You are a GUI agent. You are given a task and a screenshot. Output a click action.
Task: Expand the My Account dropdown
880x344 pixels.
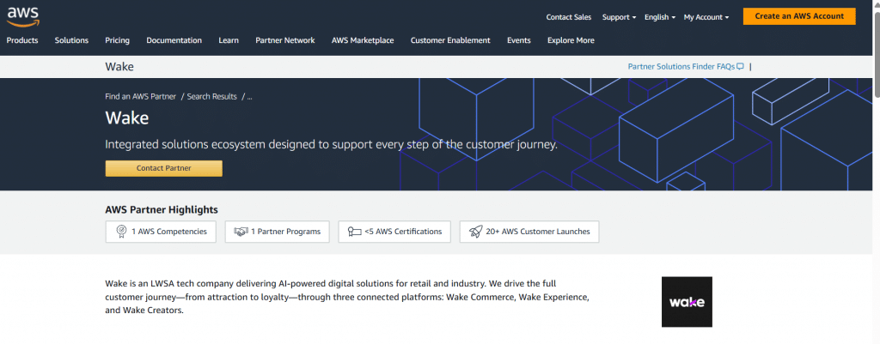coord(706,17)
